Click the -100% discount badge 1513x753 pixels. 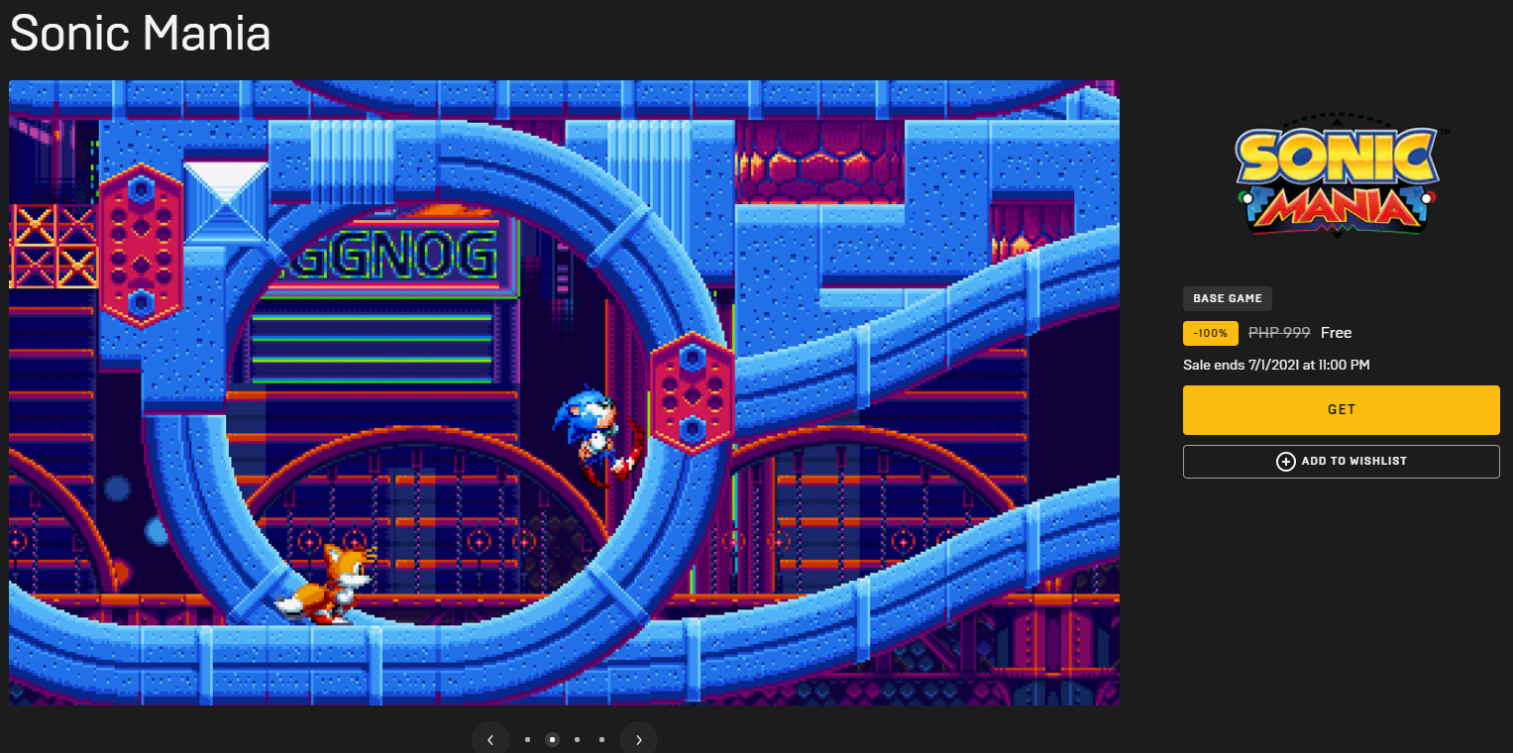[x=1211, y=333]
